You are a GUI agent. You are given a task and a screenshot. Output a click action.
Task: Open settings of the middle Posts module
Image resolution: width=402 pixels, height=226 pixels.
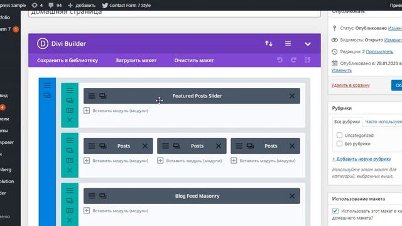tap(165, 146)
